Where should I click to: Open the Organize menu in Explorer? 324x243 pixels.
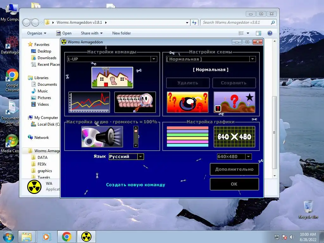[37, 33]
